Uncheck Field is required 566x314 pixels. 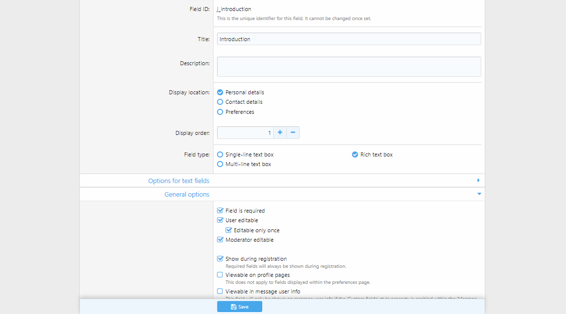[220, 211]
